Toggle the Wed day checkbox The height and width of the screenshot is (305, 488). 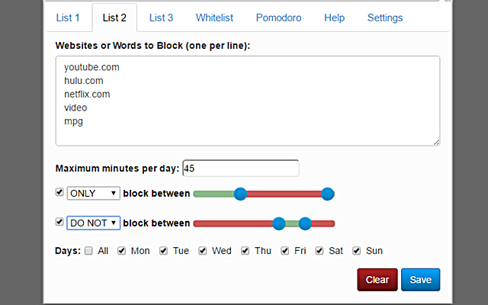point(202,250)
